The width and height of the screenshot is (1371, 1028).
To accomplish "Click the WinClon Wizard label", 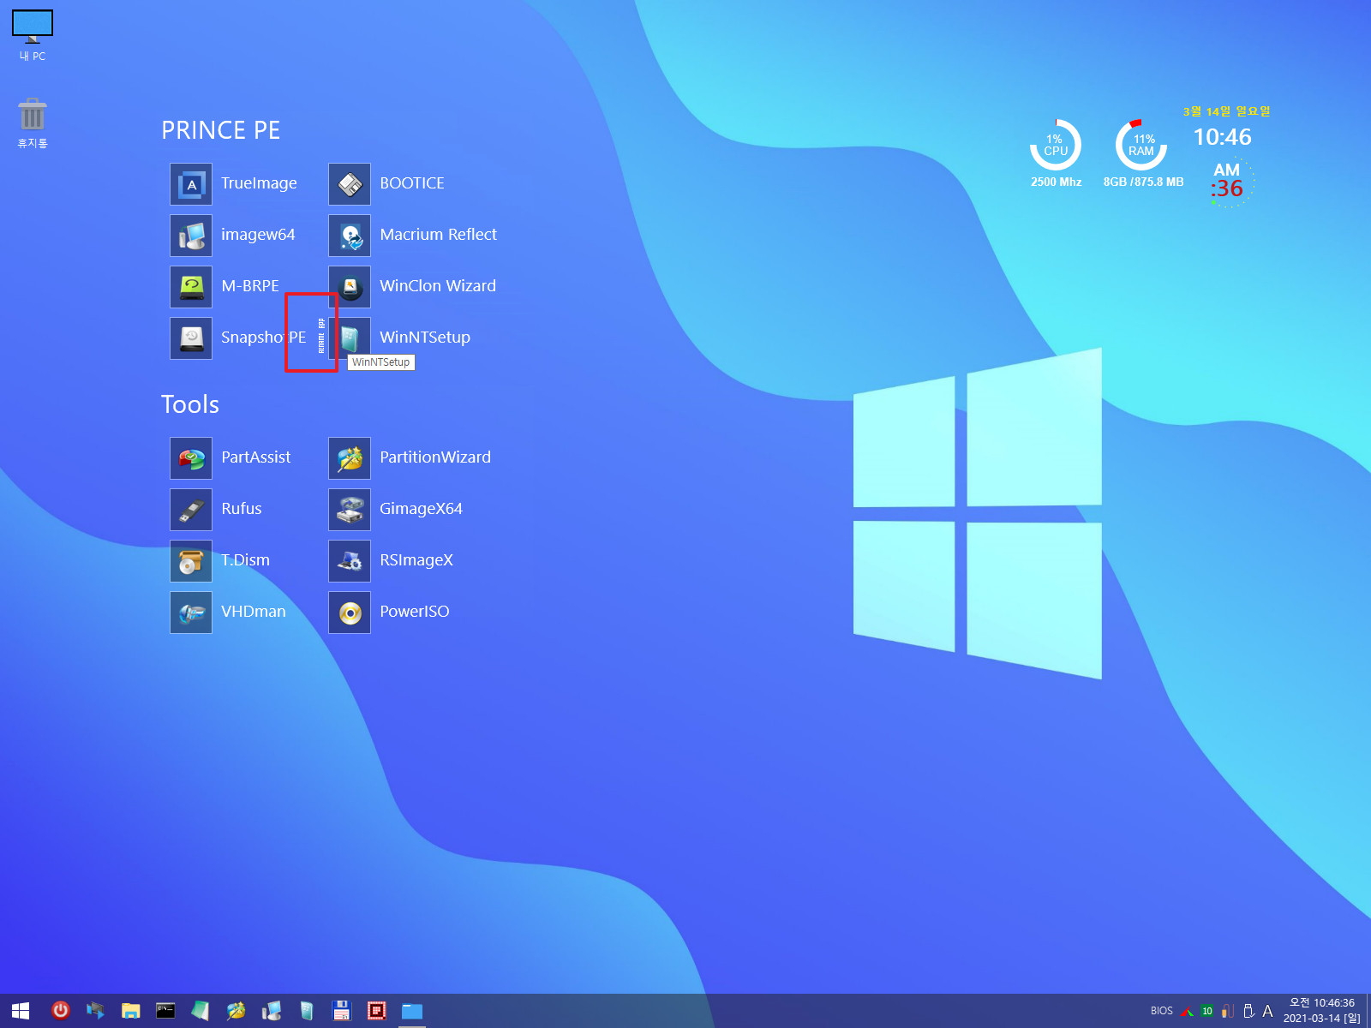I will click(438, 286).
